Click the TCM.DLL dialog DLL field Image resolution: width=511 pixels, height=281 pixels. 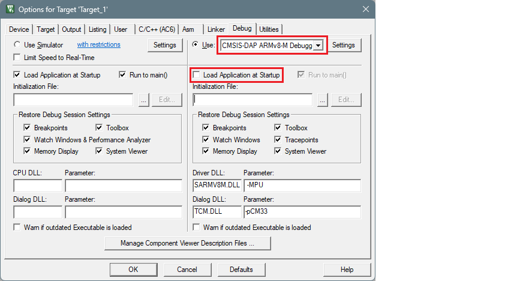(x=217, y=212)
